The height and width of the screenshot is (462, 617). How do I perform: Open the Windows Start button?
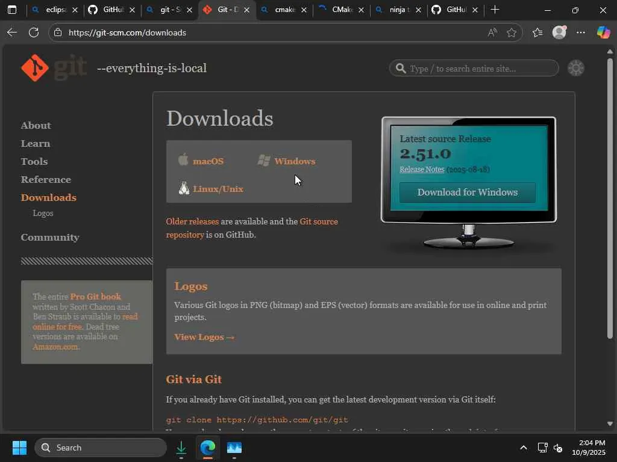[x=19, y=448]
